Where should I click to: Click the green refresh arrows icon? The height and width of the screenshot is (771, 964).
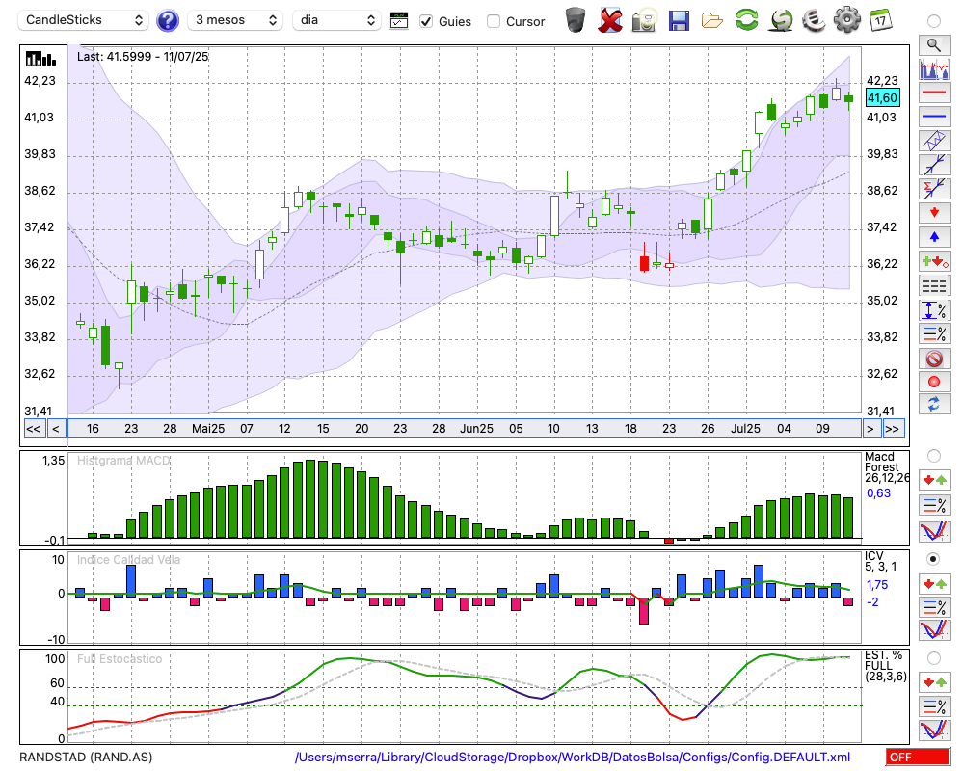(x=747, y=20)
